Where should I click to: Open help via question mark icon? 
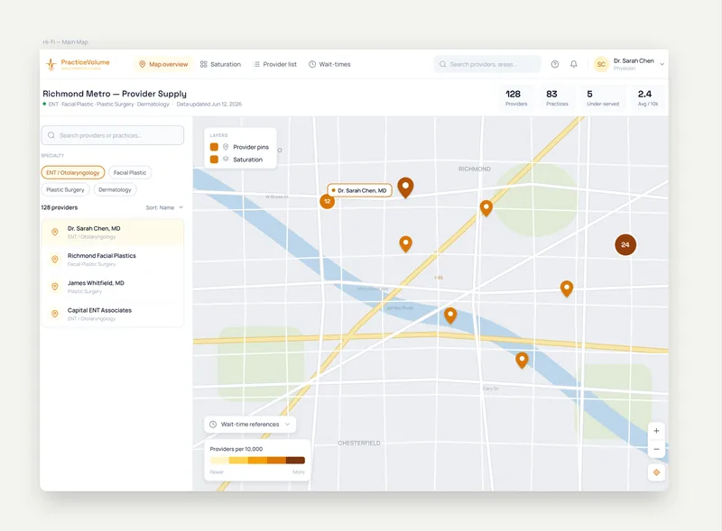pos(555,64)
